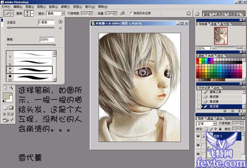The image size is (247, 168).
Task: Switch to the 路径 paths tab
Action: click(220, 118)
